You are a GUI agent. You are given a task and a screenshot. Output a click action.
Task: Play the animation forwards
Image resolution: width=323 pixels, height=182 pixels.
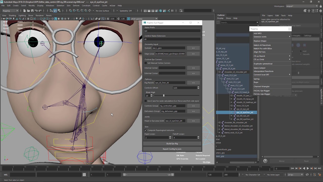coord(308,168)
